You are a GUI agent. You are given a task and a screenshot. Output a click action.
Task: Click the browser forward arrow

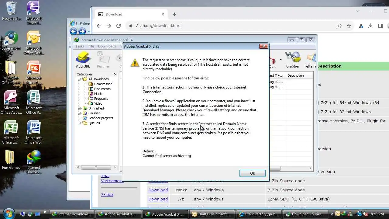(x=109, y=26)
